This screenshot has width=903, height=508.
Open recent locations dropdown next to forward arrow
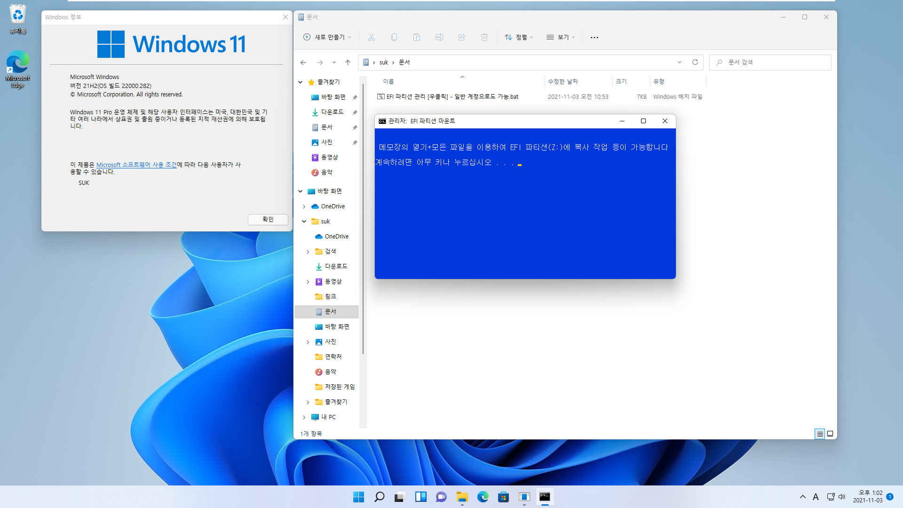click(x=334, y=62)
